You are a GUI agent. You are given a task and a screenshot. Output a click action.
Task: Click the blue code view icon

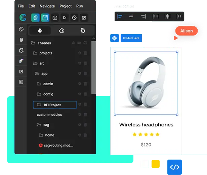tap(174, 167)
